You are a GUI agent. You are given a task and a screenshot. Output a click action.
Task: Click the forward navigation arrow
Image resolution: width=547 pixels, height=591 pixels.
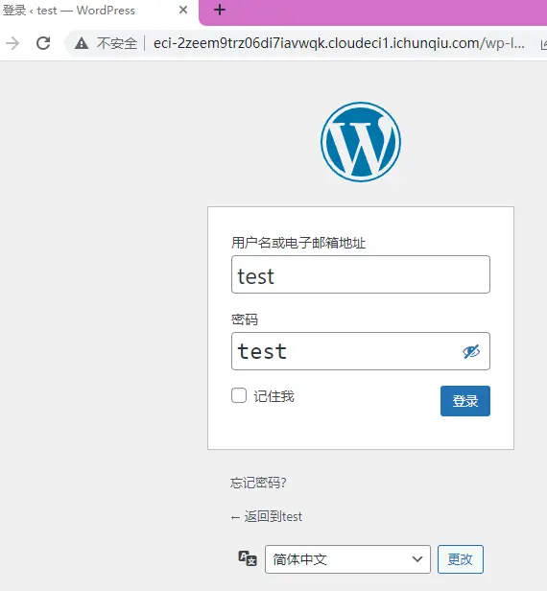pyautogui.click(x=12, y=43)
